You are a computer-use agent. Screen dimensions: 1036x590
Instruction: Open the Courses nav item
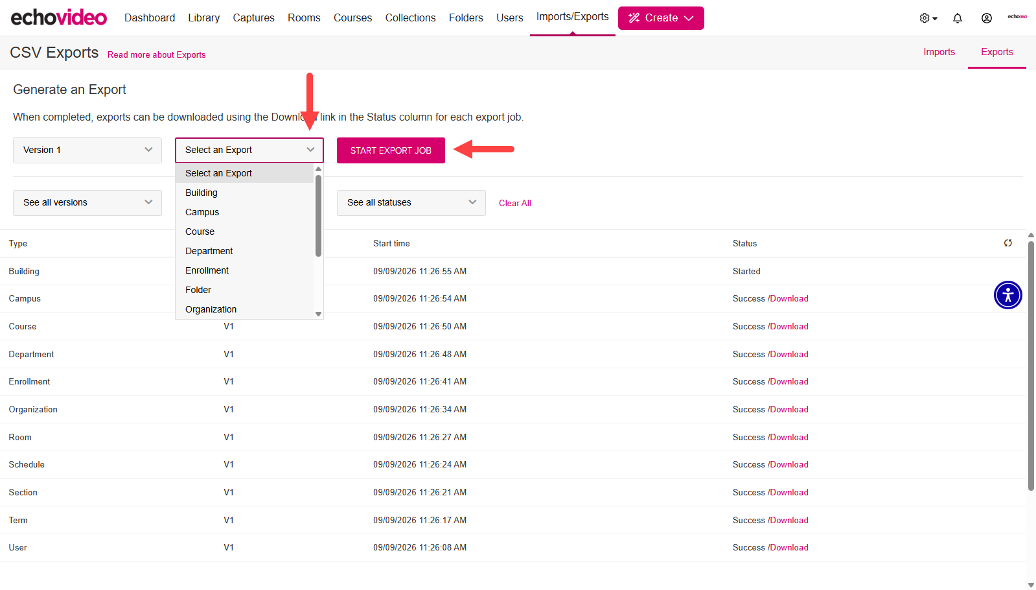[x=352, y=18]
